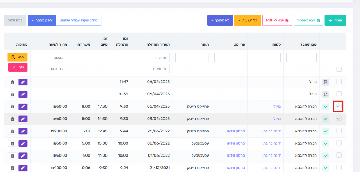Viewport: 360px width, 172px height.
Task: Edit the 01/06/2022 entry with the pencil icon
Action: 23,156
